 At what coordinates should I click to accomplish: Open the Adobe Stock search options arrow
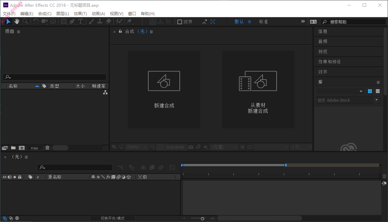point(377,100)
